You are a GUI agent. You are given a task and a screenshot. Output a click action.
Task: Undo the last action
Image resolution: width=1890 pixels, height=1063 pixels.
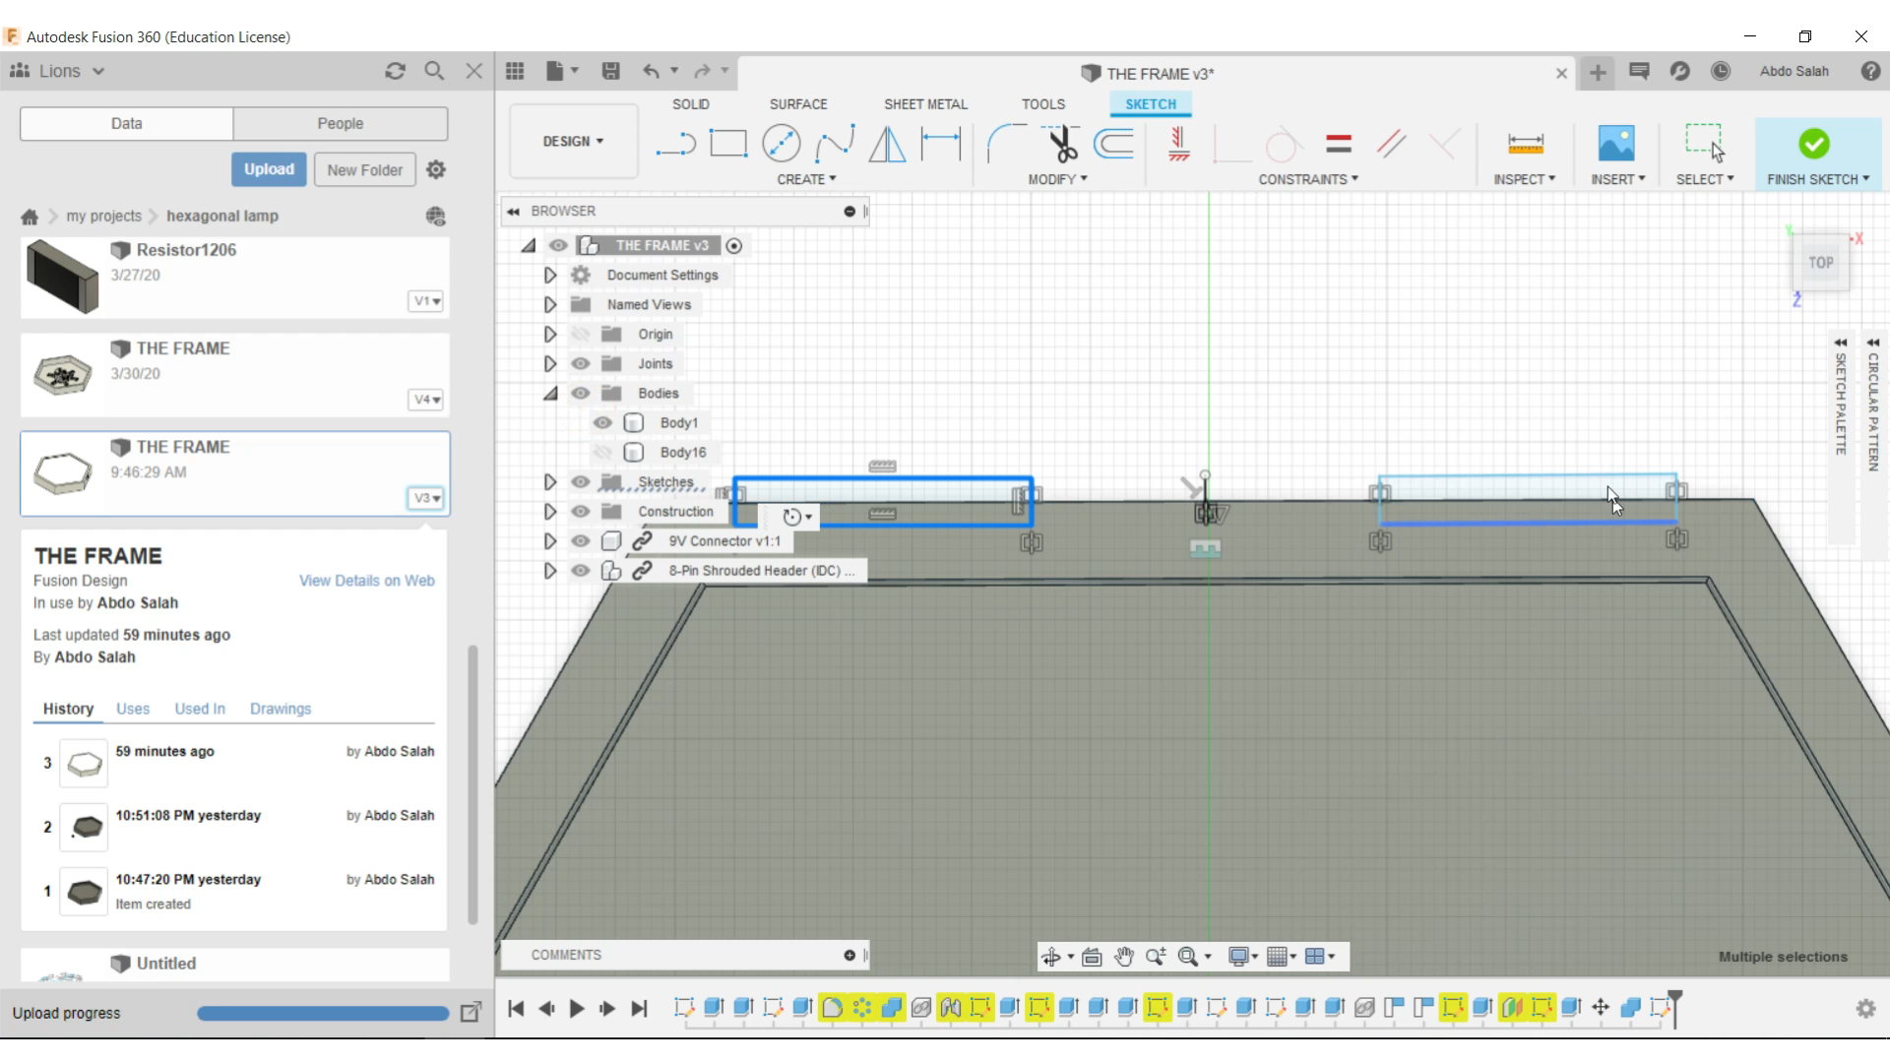point(651,71)
